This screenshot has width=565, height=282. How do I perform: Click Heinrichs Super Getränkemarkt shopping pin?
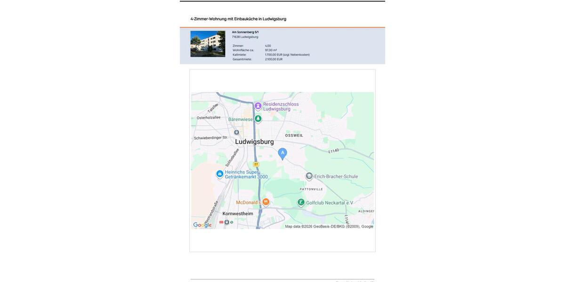point(219,174)
